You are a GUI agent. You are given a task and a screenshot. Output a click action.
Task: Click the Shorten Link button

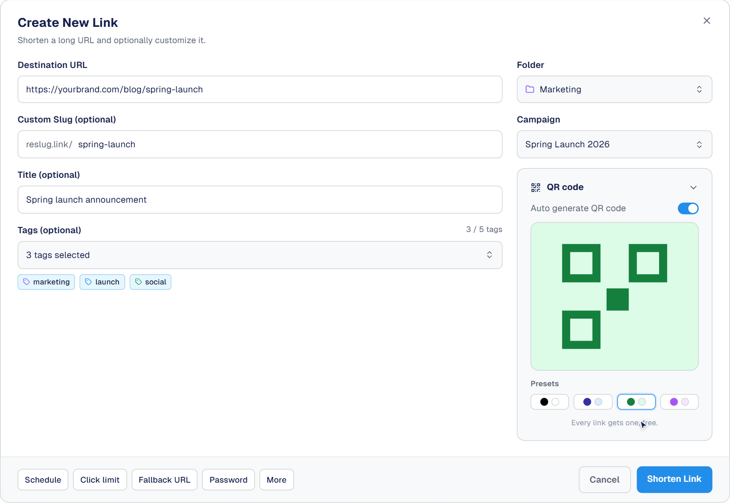click(x=674, y=479)
